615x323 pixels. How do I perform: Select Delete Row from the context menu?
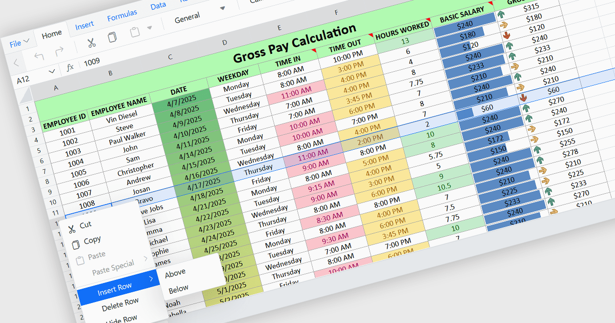click(x=120, y=305)
